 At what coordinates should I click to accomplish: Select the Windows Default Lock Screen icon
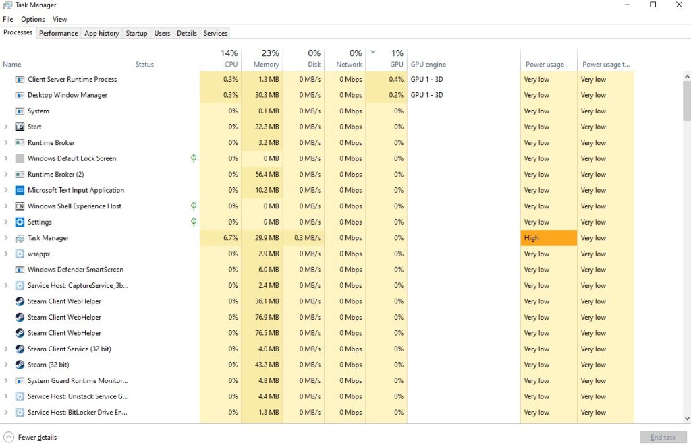[20, 158]
